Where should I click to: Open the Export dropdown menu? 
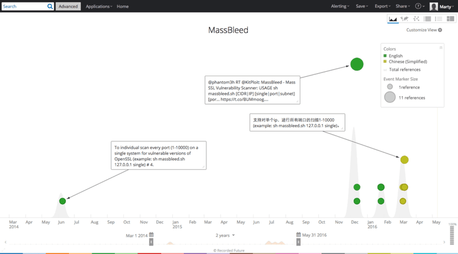coord(382,6)
